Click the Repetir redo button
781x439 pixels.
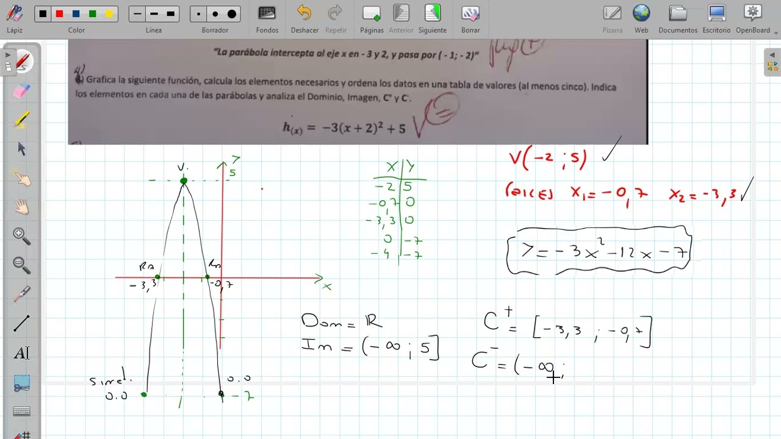336,18
